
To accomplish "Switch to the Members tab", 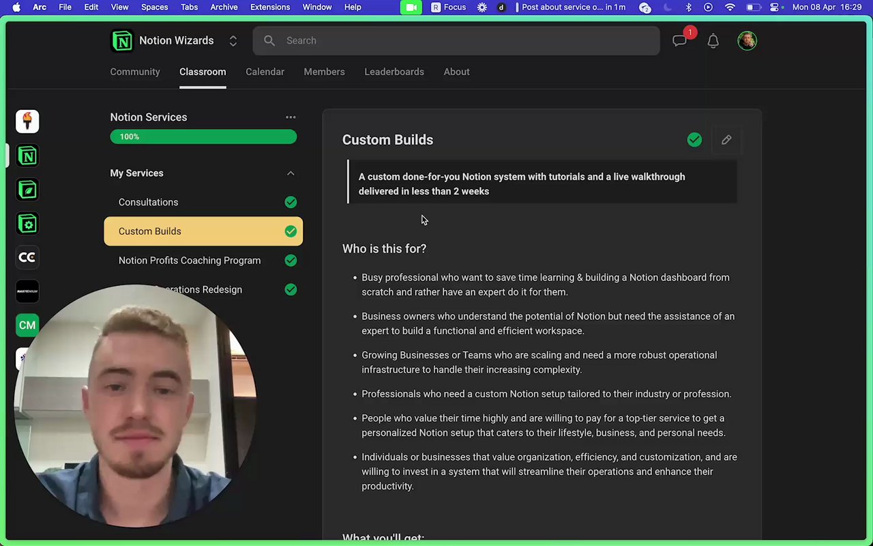I will click(324, 72).
